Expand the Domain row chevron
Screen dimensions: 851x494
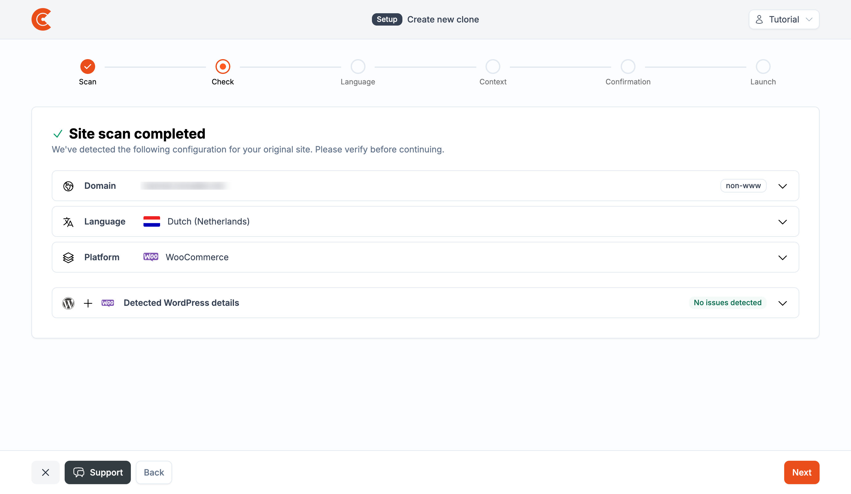(x=782, y=186)
